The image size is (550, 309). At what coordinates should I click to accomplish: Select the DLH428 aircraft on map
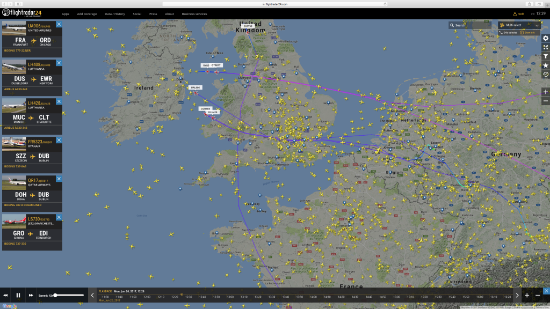[x=213, y=118]
